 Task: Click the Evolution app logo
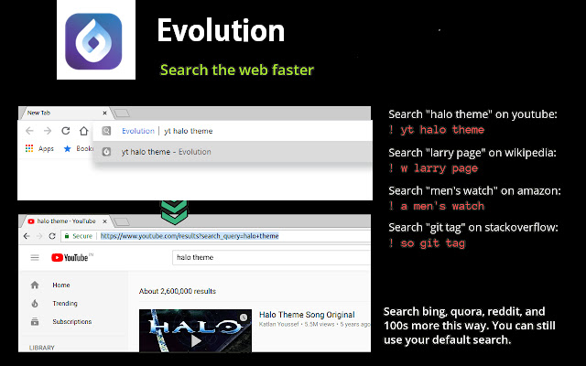click(x=93, y=41)
